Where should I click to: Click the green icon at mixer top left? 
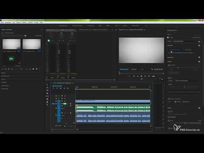tap(48, 41)
